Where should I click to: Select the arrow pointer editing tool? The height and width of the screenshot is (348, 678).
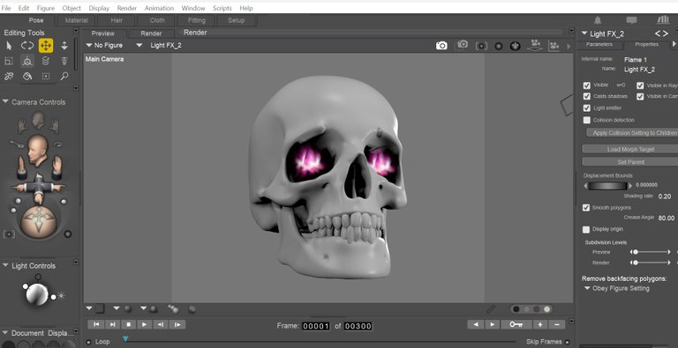[x=9, y=46]
